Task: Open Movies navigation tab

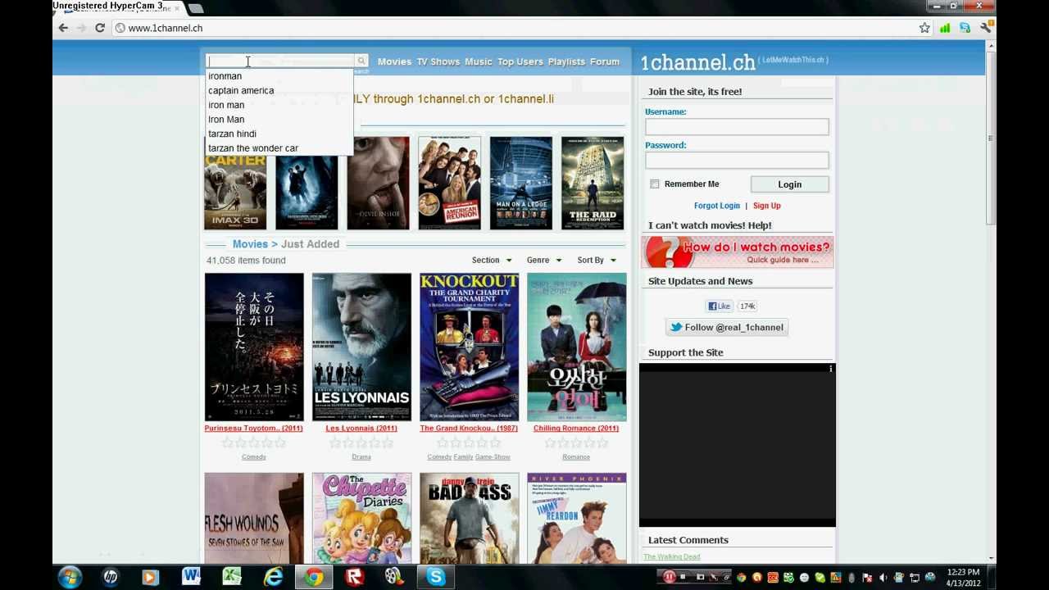Action: [394, 61]
